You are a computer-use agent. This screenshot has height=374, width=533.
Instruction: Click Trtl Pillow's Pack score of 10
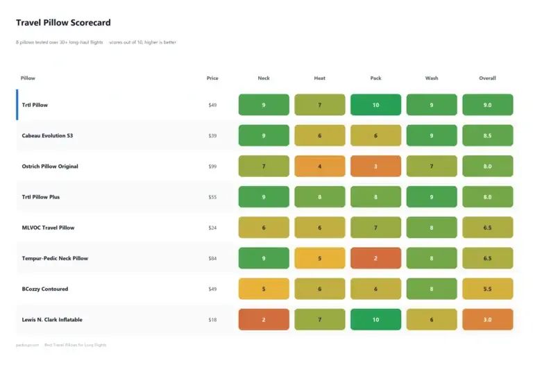point(375,105)
